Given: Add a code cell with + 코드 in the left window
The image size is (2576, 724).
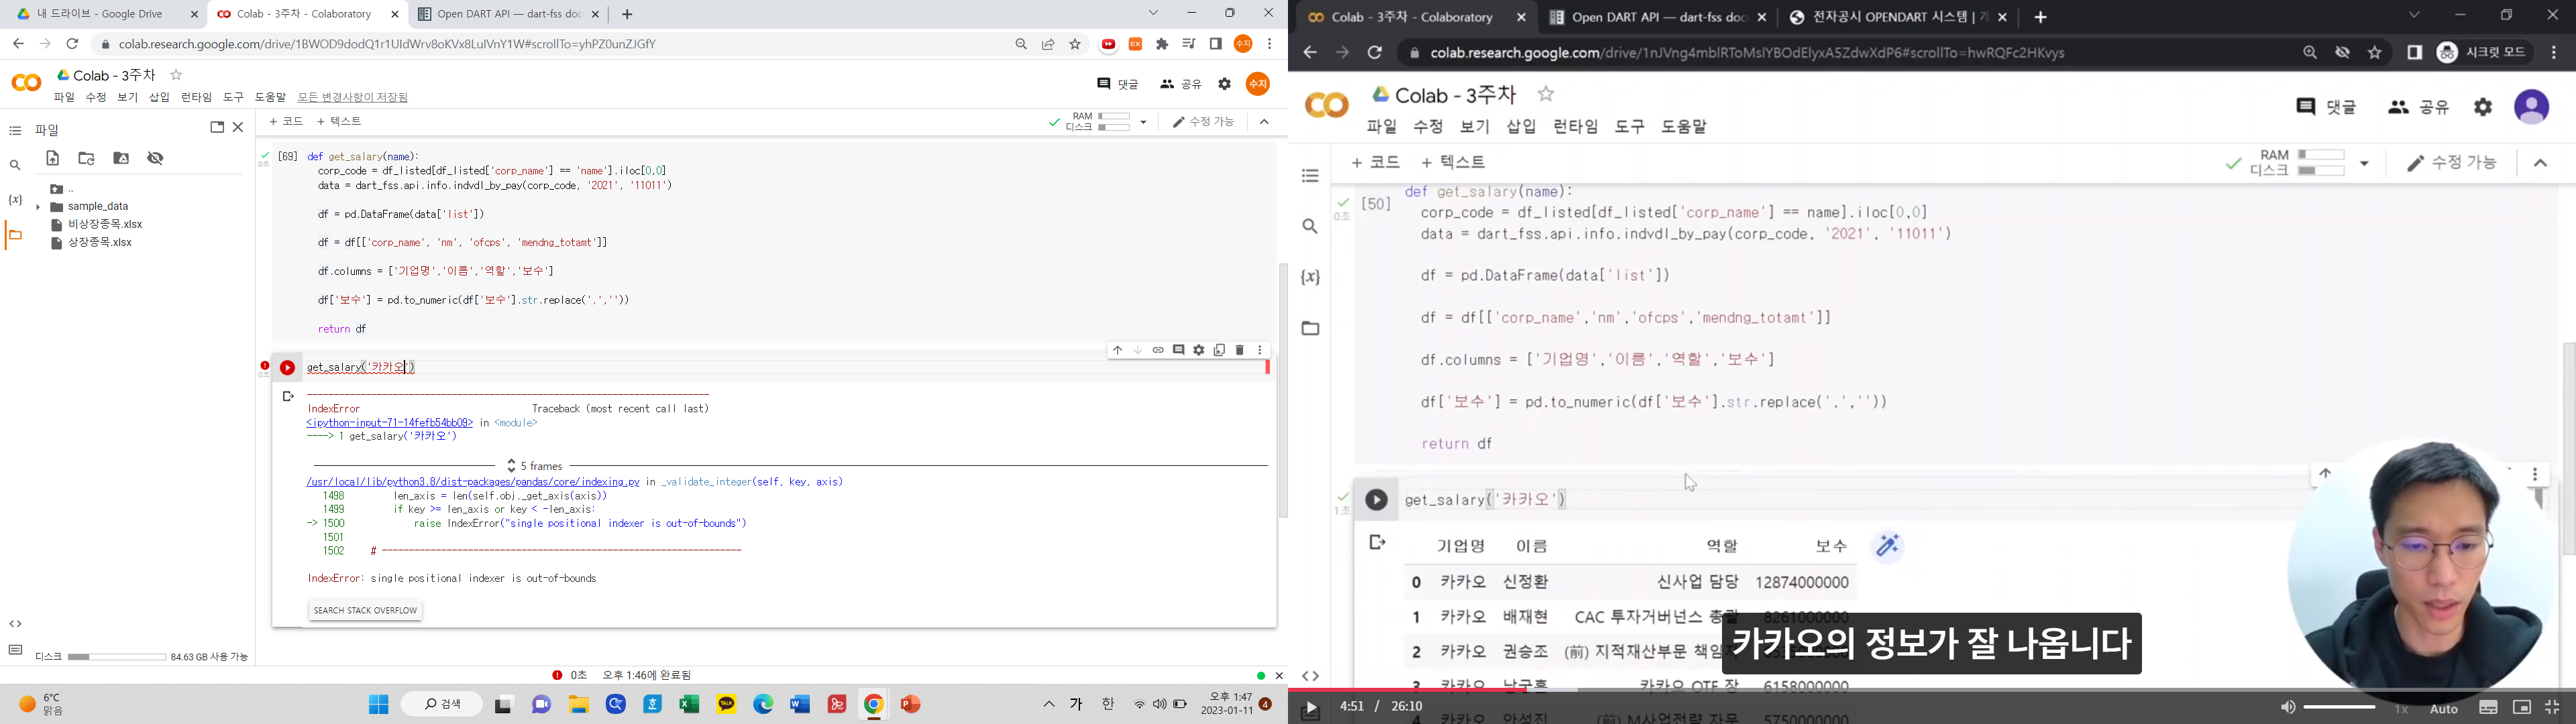Looking at the screenshot, I should coord(286,121).
